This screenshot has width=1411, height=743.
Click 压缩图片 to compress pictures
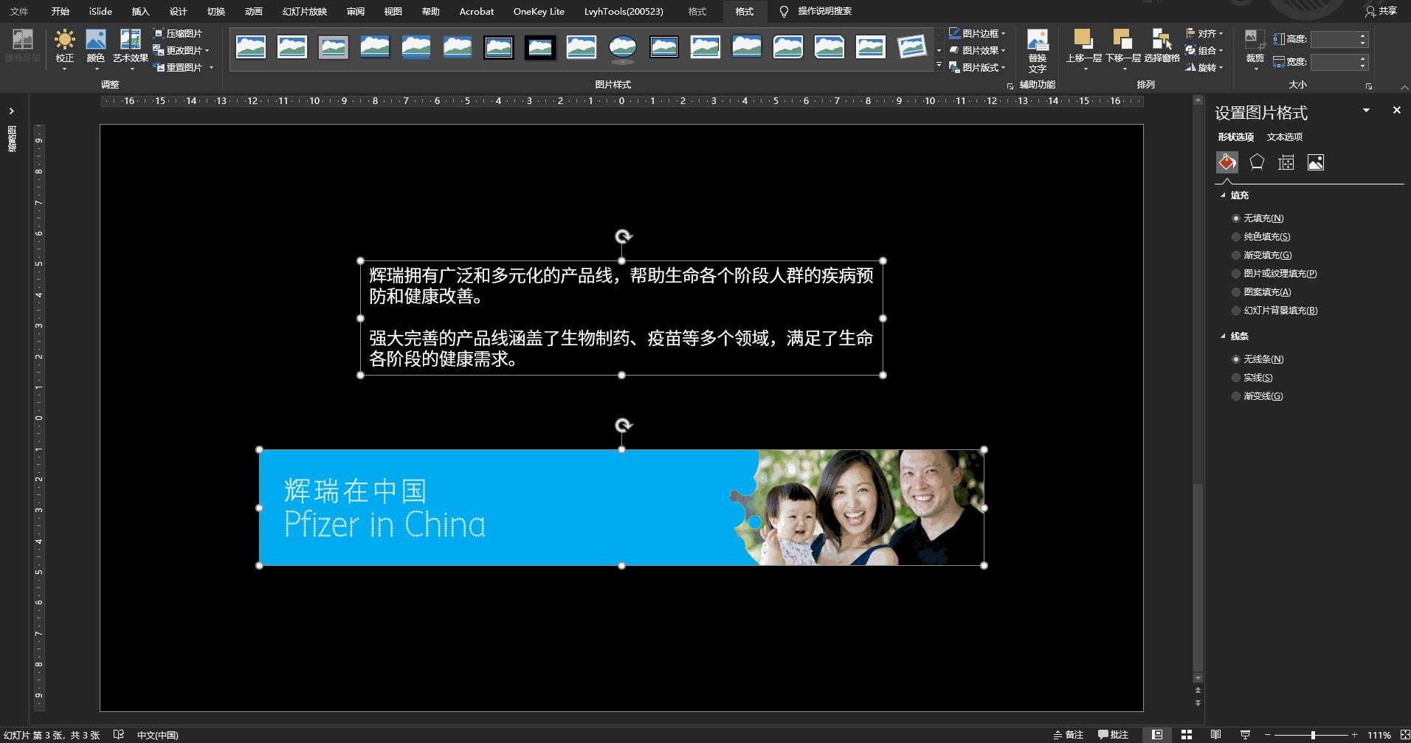pos(179,32)
